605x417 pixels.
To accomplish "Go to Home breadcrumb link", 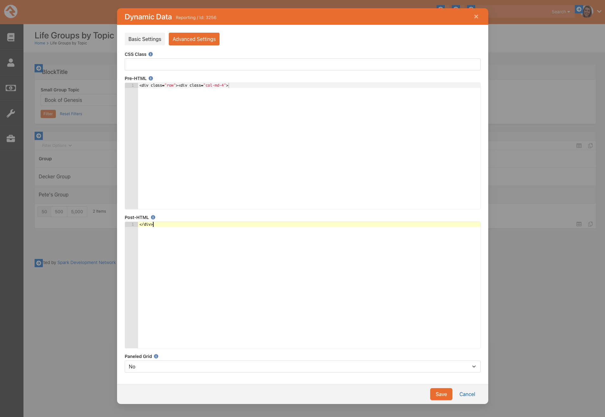I will coord(40,43).
